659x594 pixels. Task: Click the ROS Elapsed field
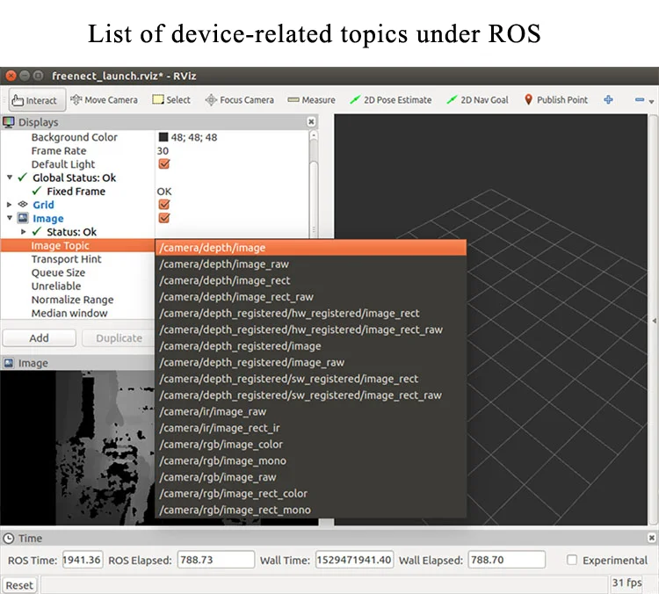(215, 560)
